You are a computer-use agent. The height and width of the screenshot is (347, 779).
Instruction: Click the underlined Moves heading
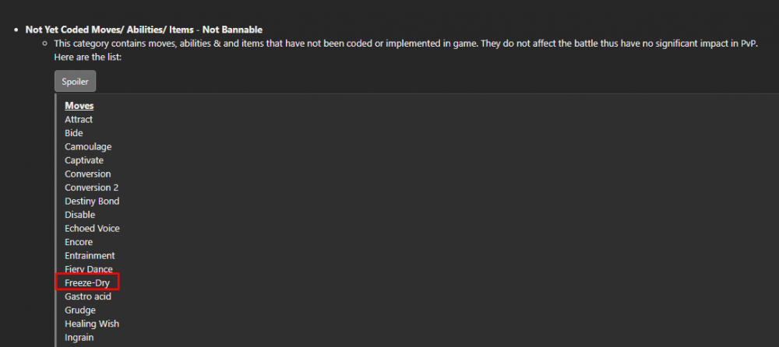click(79, 106)
